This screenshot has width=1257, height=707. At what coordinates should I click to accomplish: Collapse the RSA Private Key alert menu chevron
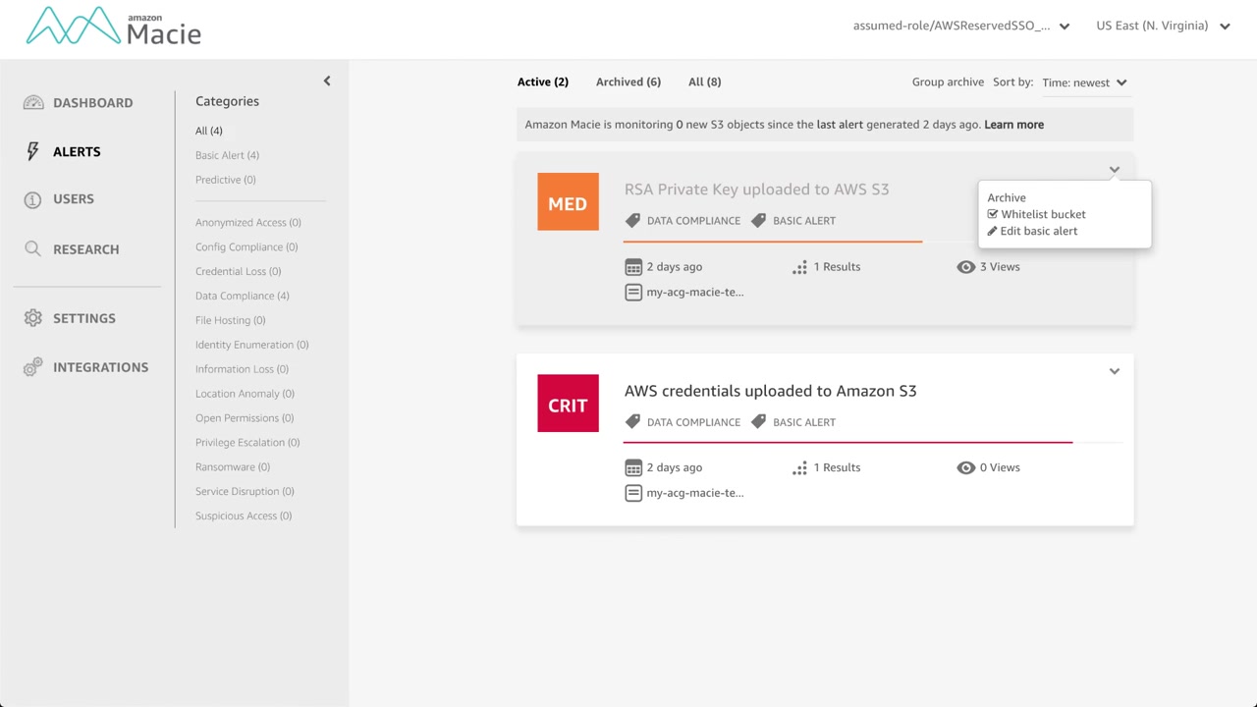[x=1115, y=170]
